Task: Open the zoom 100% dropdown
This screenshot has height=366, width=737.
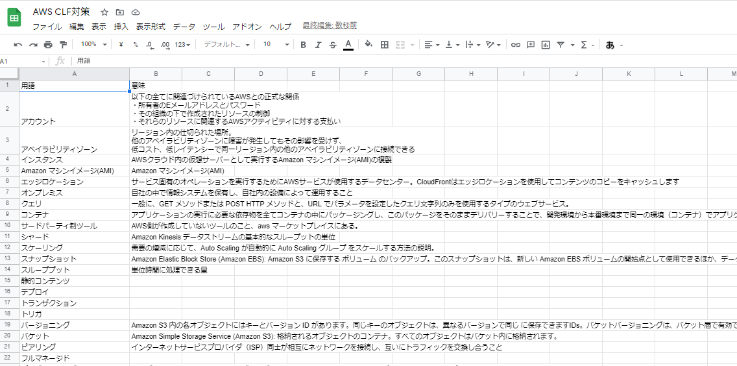Action: 94,44
